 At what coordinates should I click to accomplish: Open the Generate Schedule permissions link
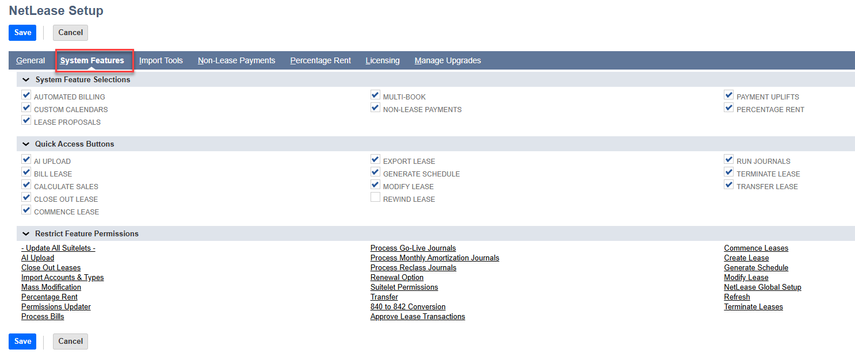tap(756, 268)
